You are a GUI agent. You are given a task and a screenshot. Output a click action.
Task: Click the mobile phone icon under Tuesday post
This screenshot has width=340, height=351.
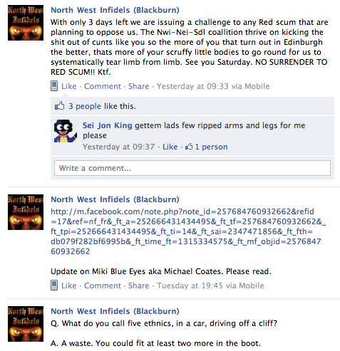(54, 285)
